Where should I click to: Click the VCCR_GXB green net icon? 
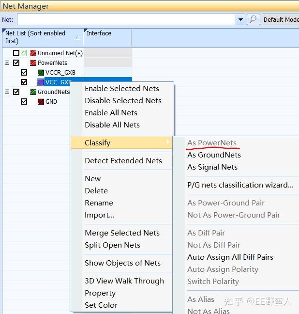[x=41, y=73]
